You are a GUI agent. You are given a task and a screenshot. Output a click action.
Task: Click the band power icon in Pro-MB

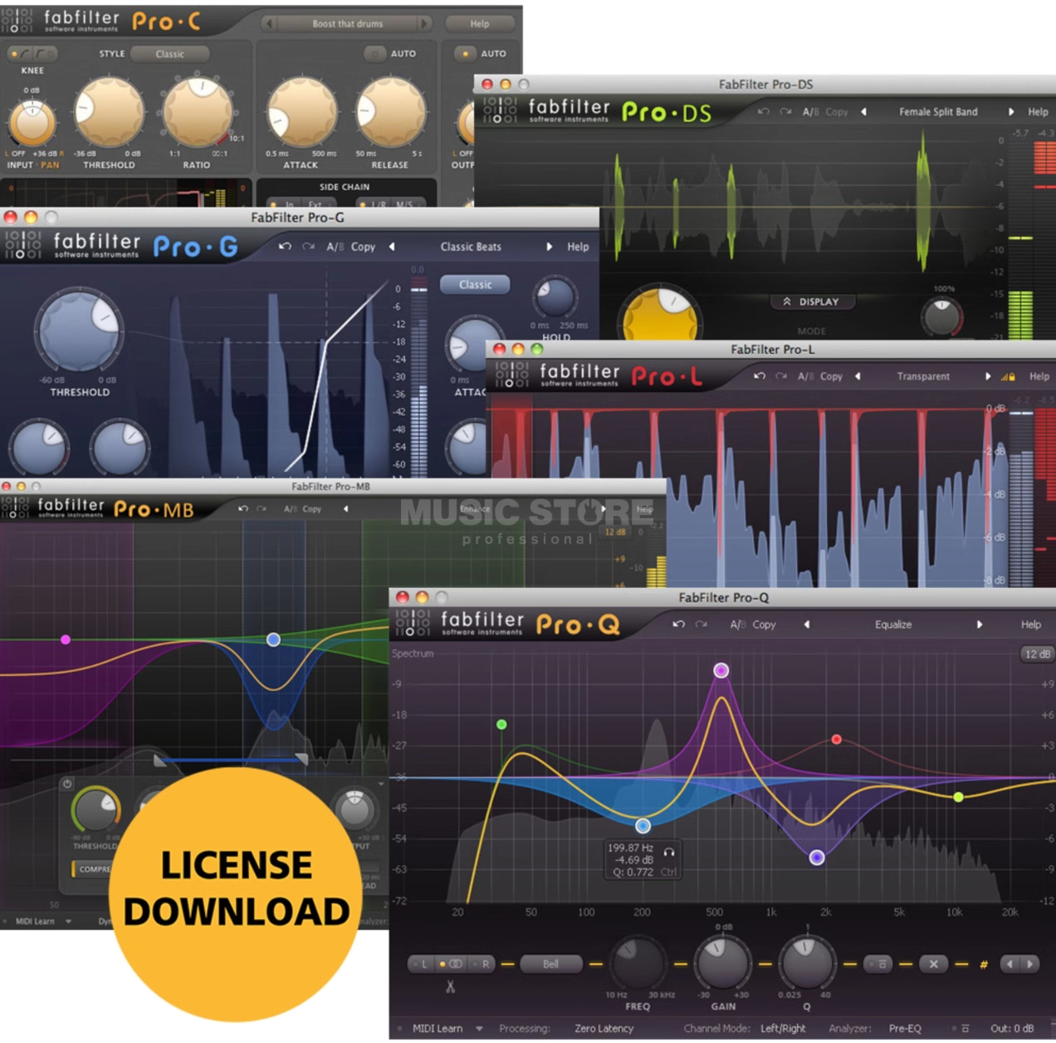point(67,784)
